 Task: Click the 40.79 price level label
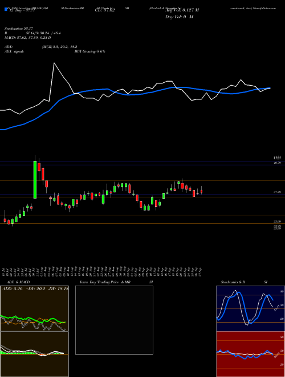pyautogui.click(x=277, y=163)
